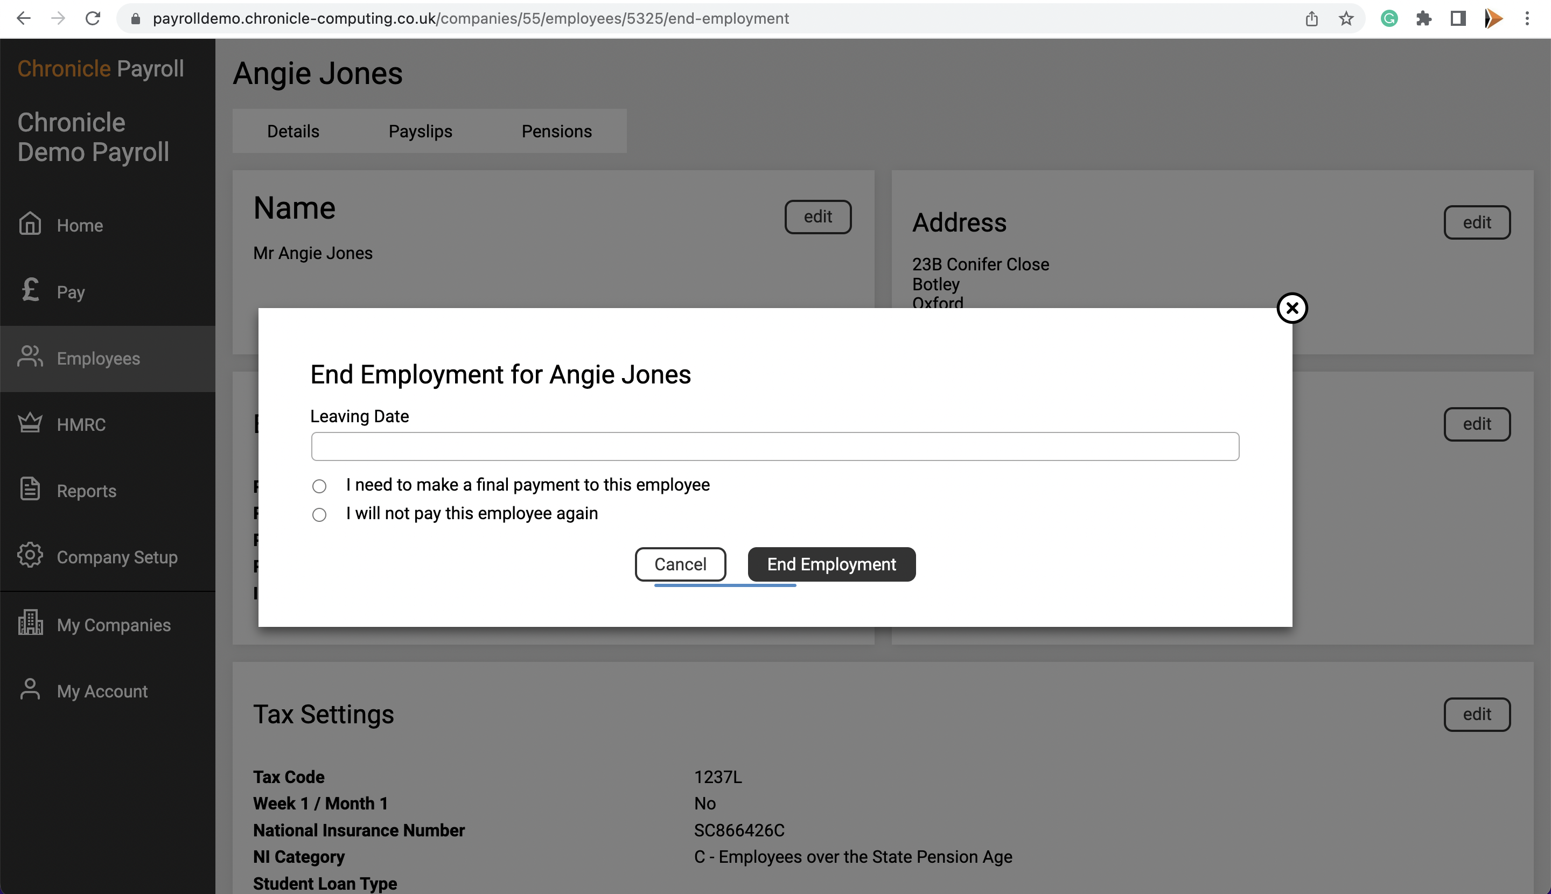Close the End Employment dialog
The height and width of the screenshot is (894, 1551).
coord(1292,308)
